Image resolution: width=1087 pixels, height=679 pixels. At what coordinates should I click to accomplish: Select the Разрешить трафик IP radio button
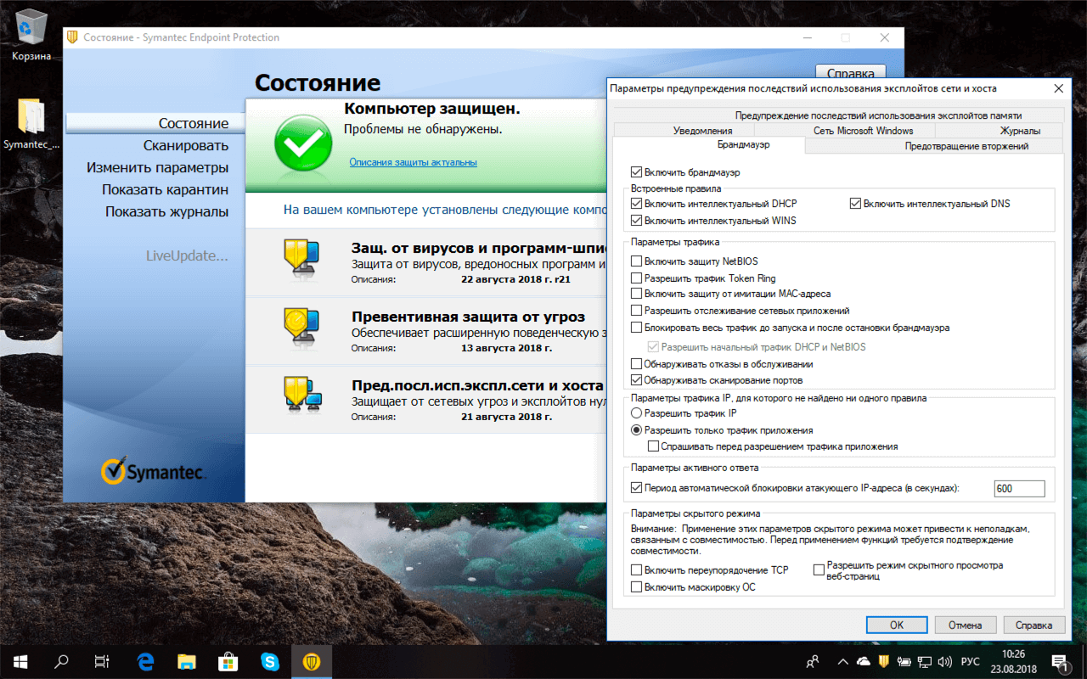(636, 413)
